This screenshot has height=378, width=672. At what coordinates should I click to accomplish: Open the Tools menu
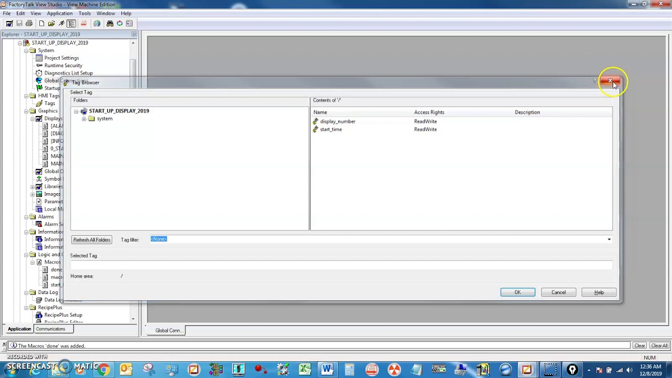pyautogui.click(x=85, y=13)
